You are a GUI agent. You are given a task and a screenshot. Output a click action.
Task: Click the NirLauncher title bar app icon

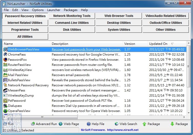point(4,4)
